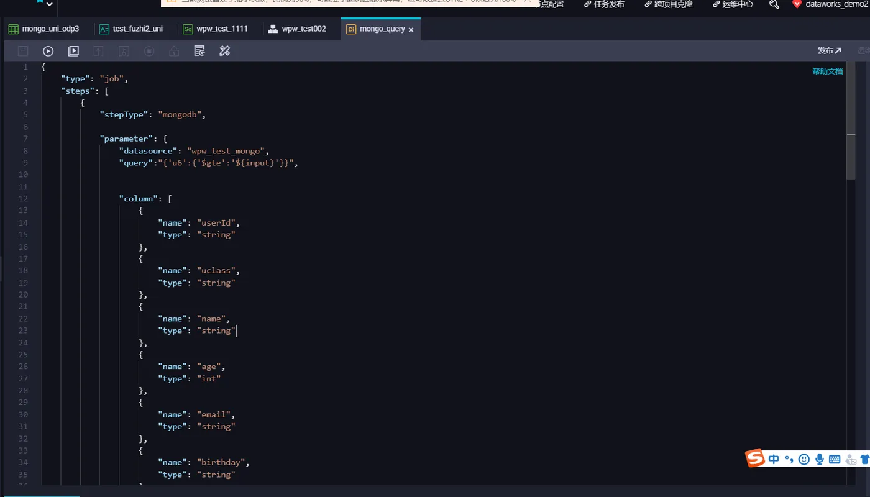Image resolution: width=870 pixels, height=497 pixels.
Task: Click the "parameter" key on line 7
Action: coord(127,139)
